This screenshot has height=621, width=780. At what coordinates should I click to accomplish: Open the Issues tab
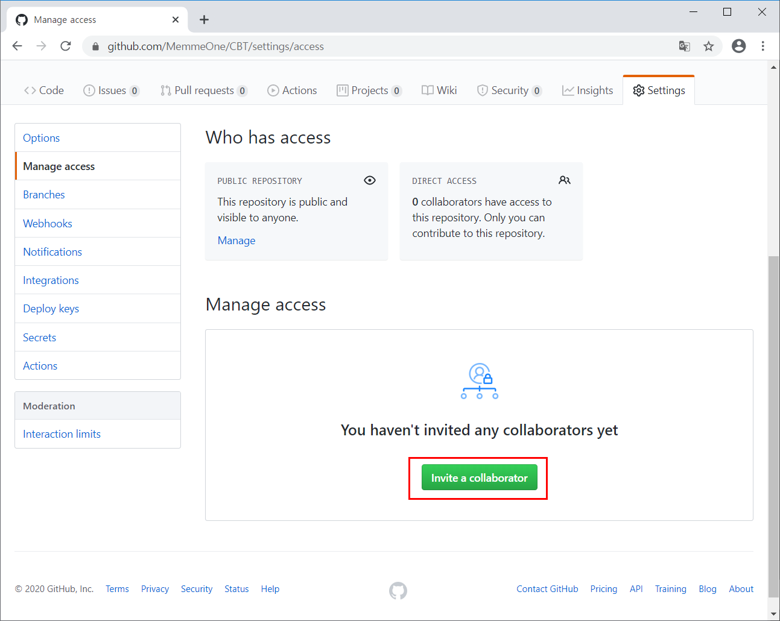click(x=112, y=90)
